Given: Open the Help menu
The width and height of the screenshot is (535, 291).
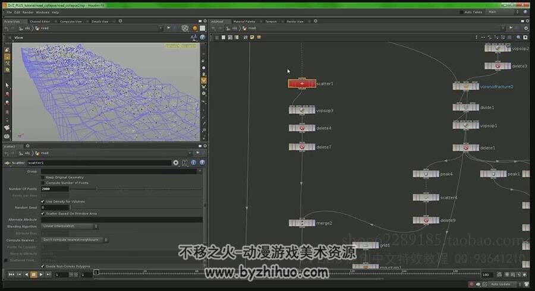Looking at the screenshot, I should pyautogui.click(x=55, y=12).
